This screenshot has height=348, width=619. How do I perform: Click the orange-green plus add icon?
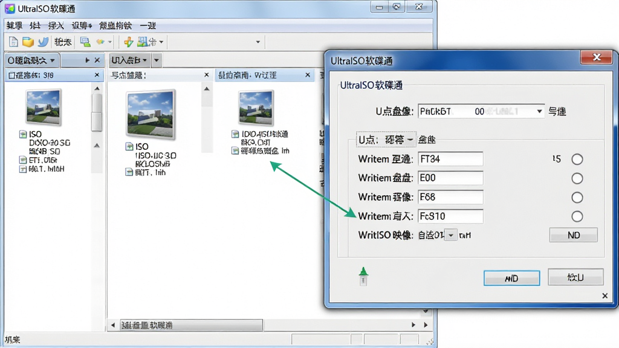pyautogui.click(x=128, y=42)
